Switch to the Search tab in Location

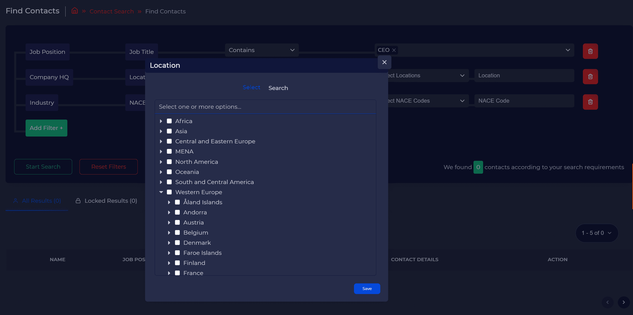point(278,88)
